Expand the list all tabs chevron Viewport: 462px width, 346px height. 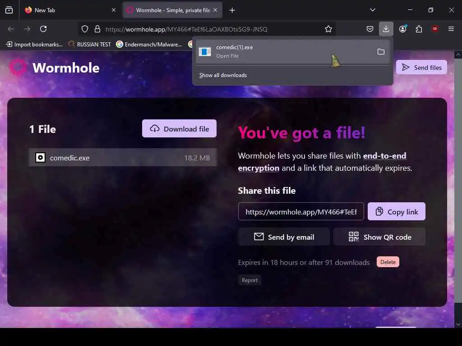click(372, 10)
